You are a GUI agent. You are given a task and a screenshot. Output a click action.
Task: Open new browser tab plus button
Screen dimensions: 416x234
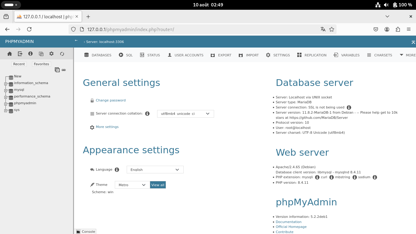coord(88,16)
